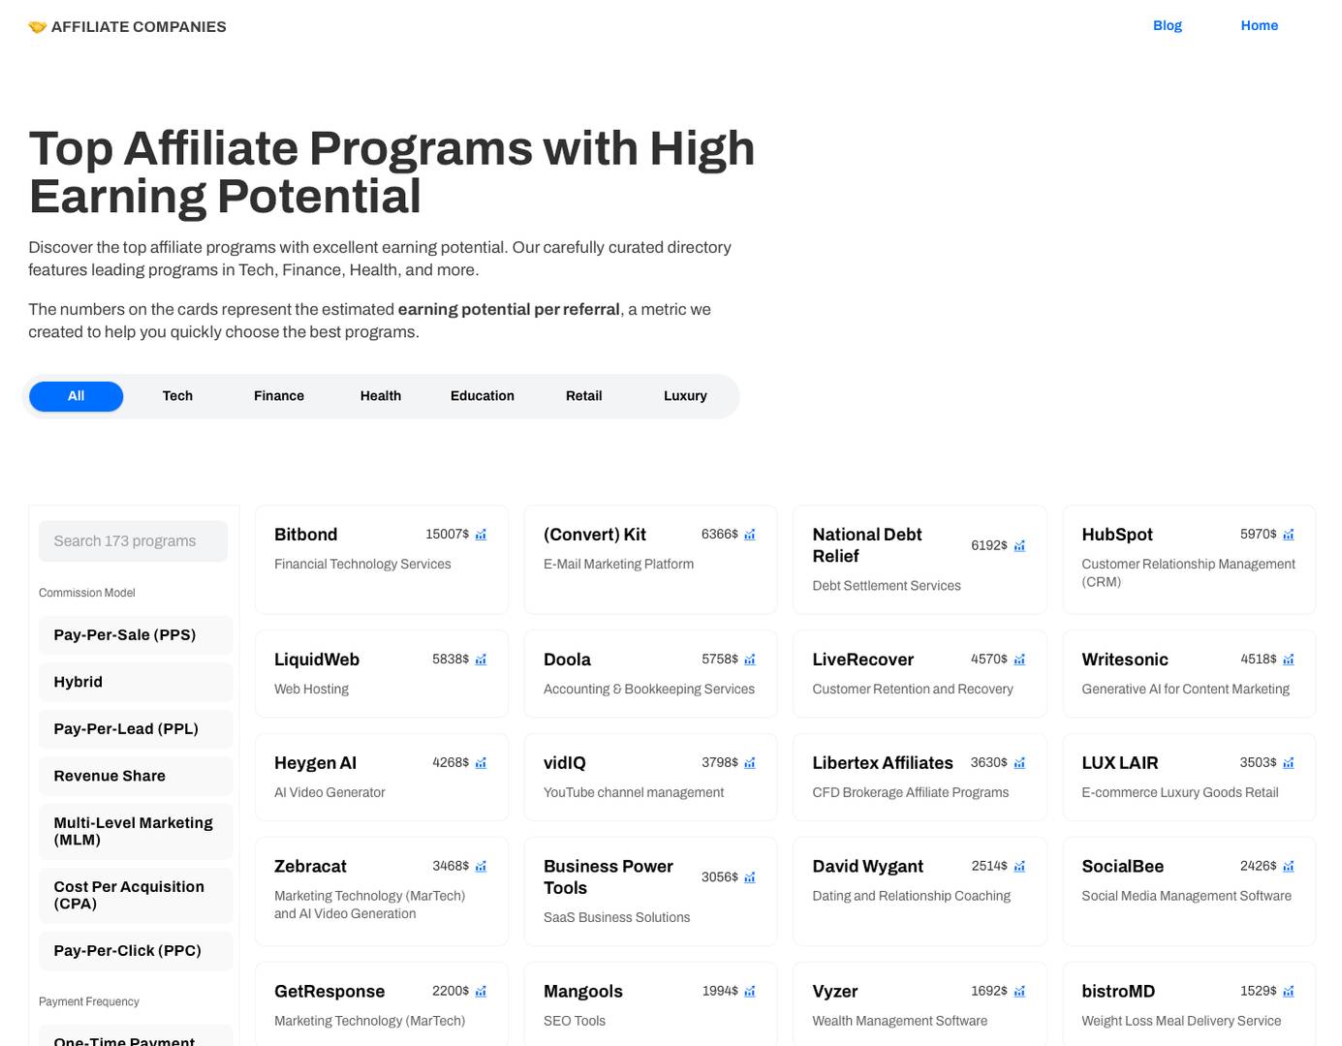1342x1046 pixels.
Task: Enable the Hybrid commission model filter
Action: pos(136,682)
